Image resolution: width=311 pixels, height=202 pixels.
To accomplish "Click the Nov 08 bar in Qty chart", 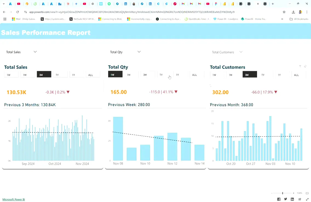I will click(x=118, y=138).
